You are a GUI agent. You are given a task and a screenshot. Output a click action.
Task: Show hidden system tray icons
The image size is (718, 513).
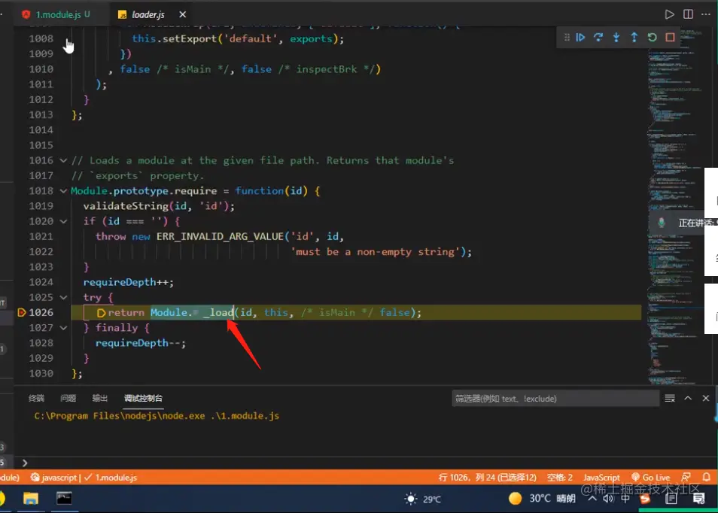[x=592, y=499]
